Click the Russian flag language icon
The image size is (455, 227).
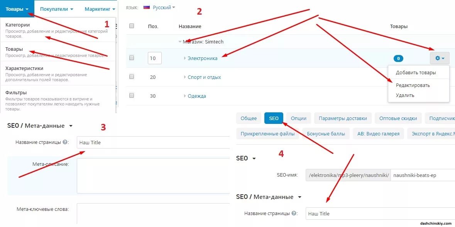click(x=147, y=8)
